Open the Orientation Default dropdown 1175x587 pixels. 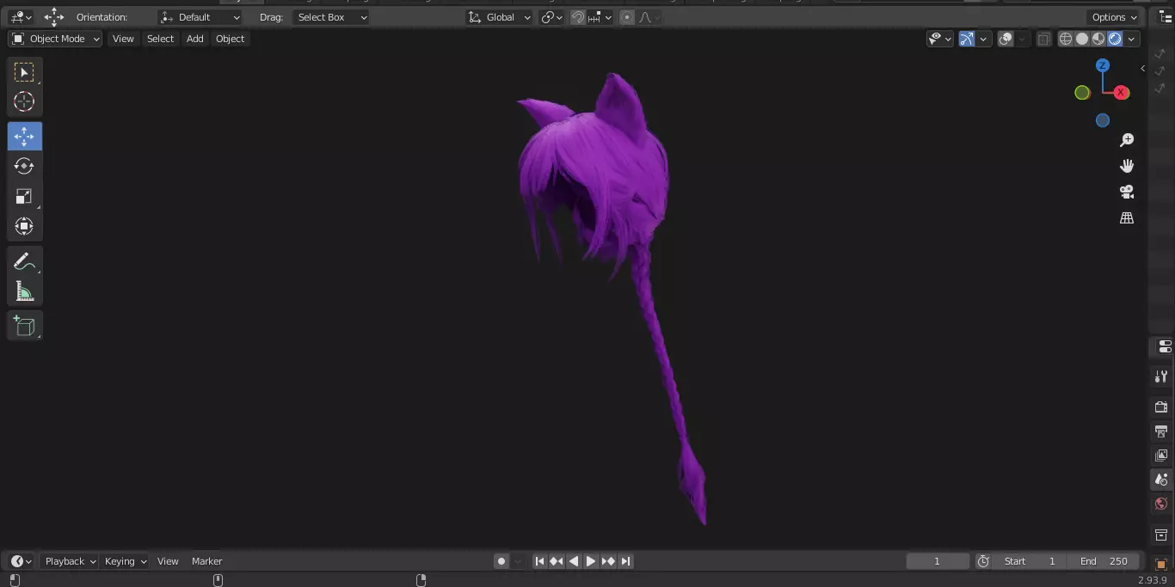[200, 17]
